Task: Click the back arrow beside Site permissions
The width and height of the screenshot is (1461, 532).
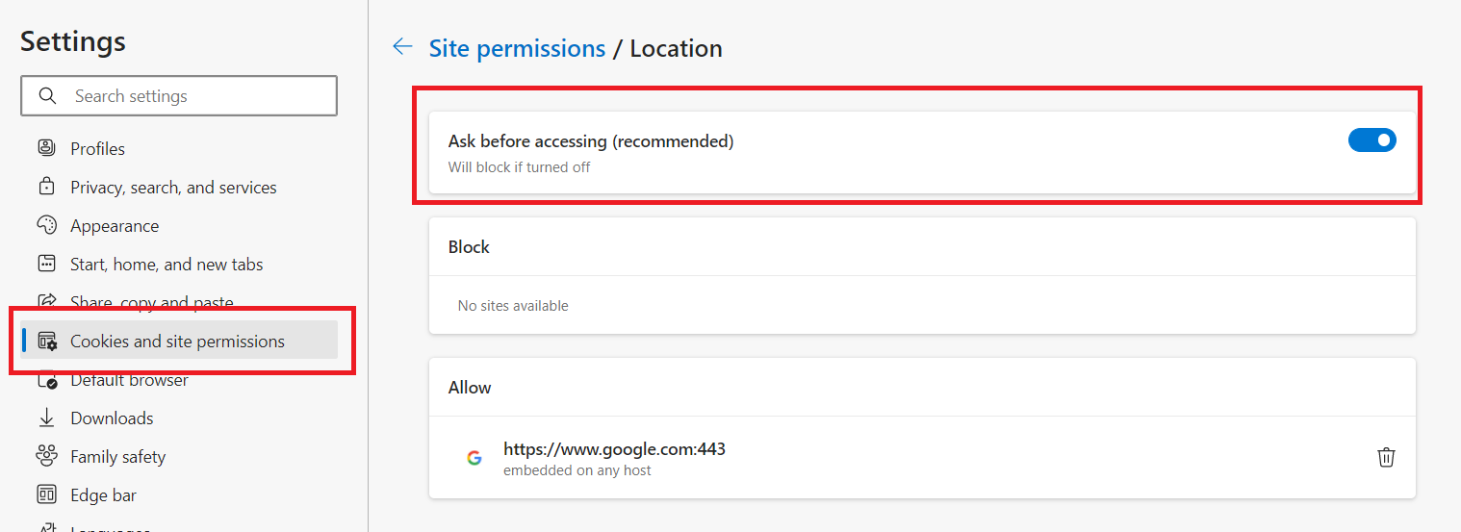Action: tap(402, 47)
